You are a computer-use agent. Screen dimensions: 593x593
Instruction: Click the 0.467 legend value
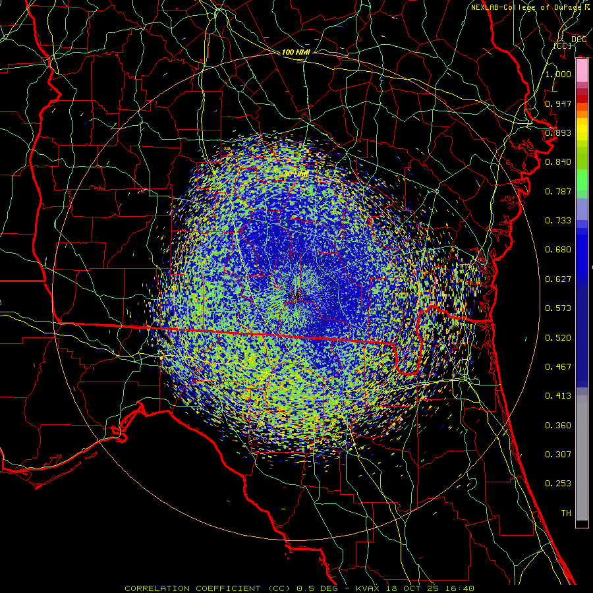[x=558, y=367]
